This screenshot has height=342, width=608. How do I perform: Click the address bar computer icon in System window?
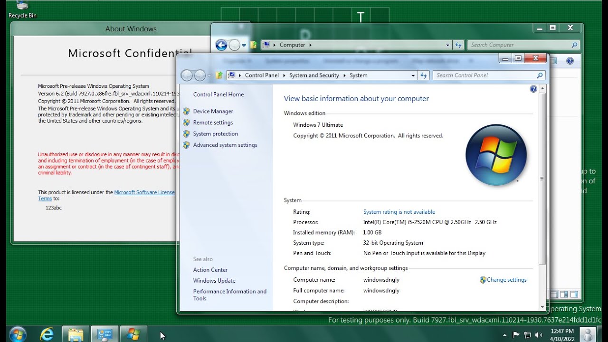pyautogui.click(x=232, y=75)
